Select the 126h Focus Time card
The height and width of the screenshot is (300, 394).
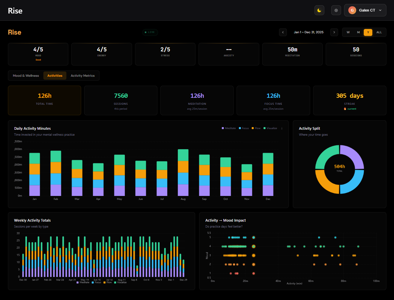[x=273, y=100]
